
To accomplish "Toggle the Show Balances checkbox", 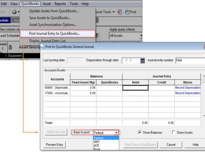I will coord(139,132).
